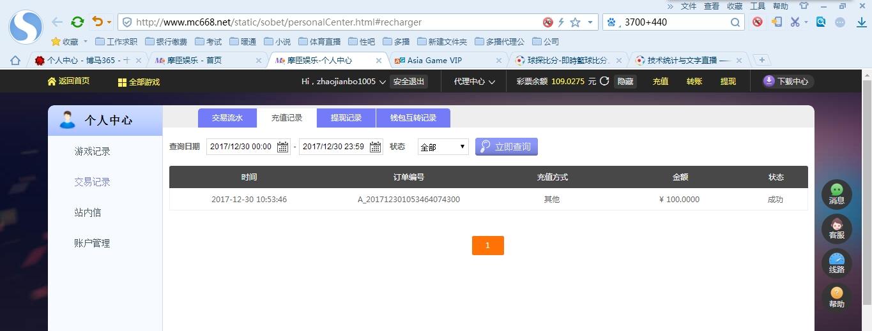
Task: Click the lightning speed-mode icon
Action: click(x=562, y=22)
